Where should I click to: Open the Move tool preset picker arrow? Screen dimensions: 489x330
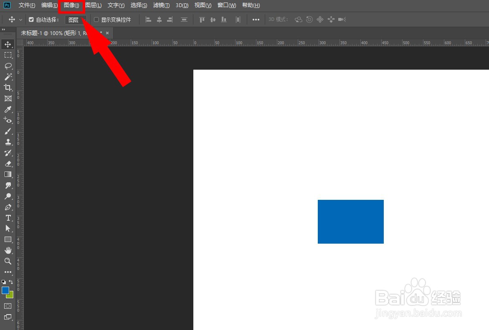coord(20,20)
